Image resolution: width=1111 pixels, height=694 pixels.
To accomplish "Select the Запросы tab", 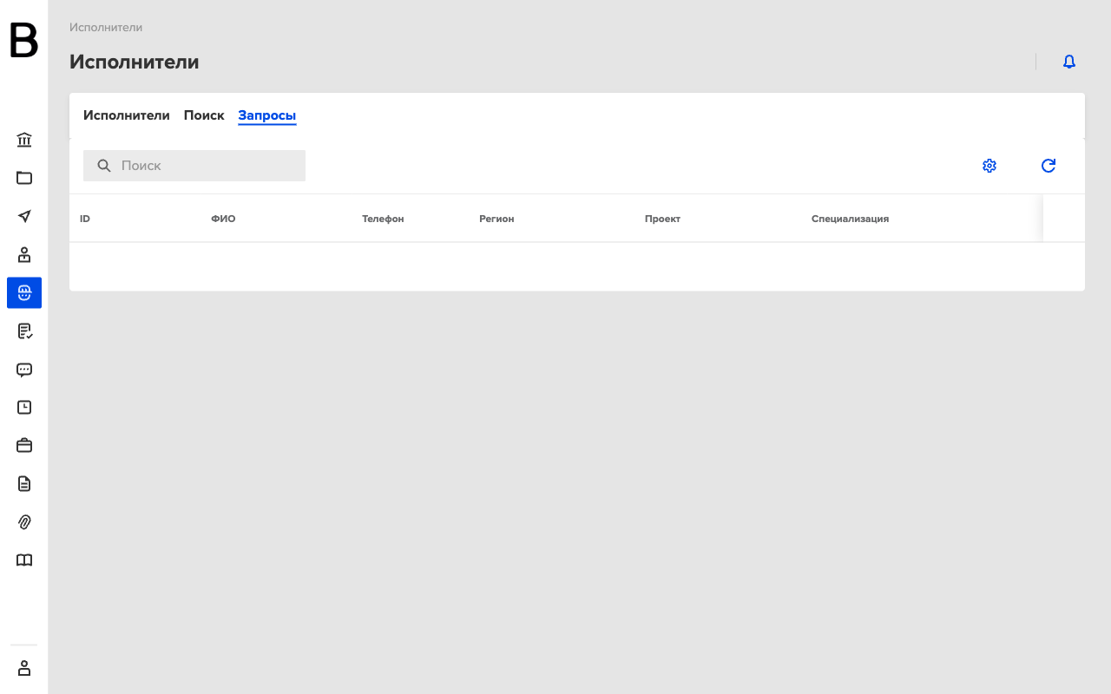I will pyautogui.click(x=267, y=115).
